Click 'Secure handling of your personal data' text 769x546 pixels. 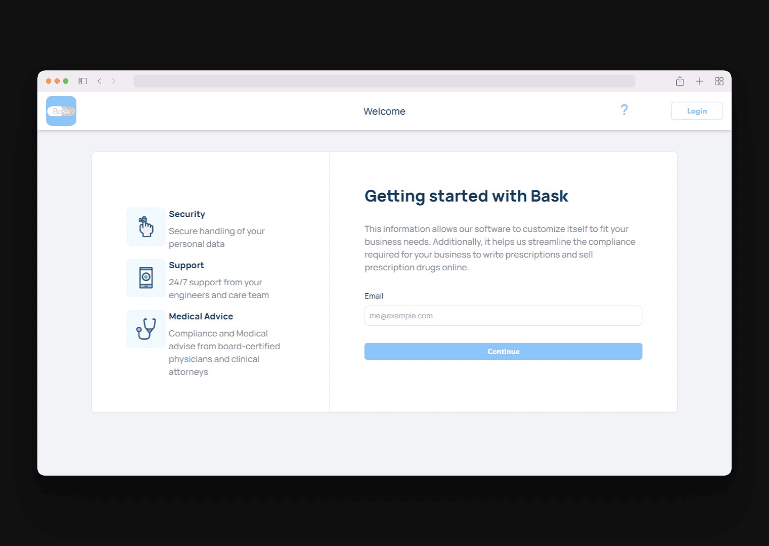[x=217, y=237]
